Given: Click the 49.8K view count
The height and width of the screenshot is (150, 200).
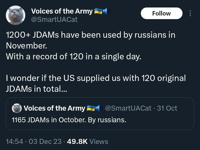Looking at the screenshot, I should coord(77,141).
